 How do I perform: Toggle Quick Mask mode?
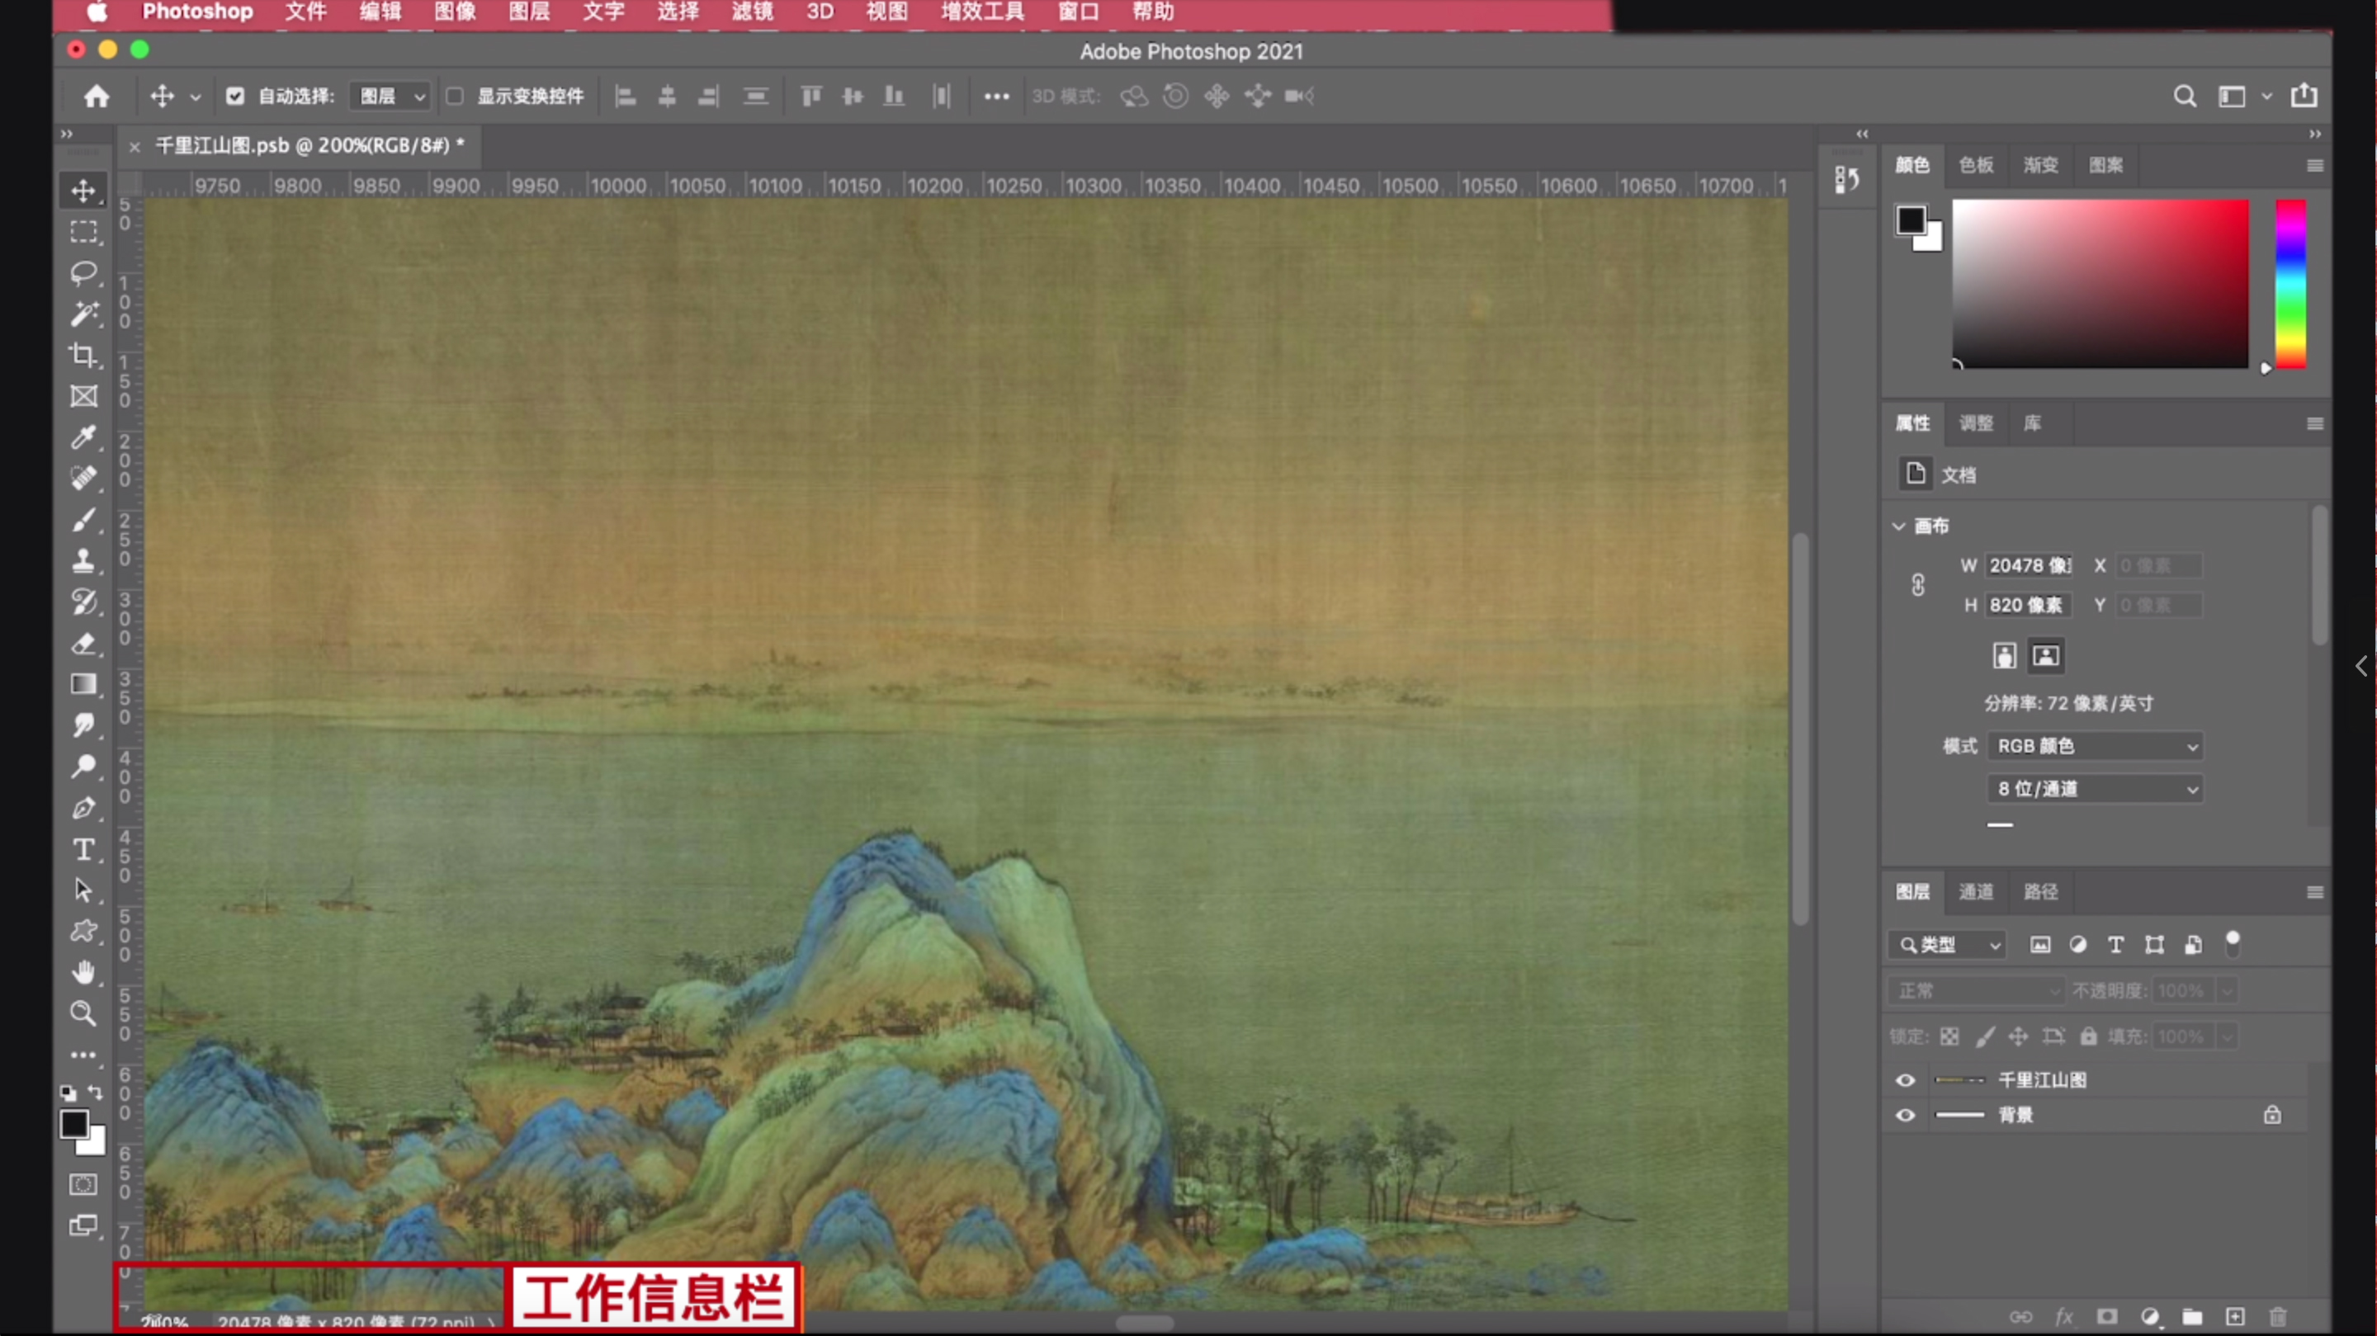click(x=84, y=1185)
